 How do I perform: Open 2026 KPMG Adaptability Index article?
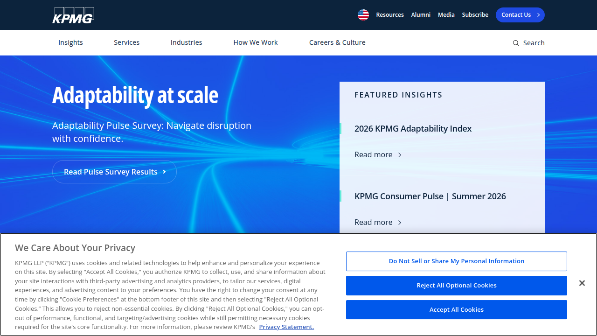413,129
